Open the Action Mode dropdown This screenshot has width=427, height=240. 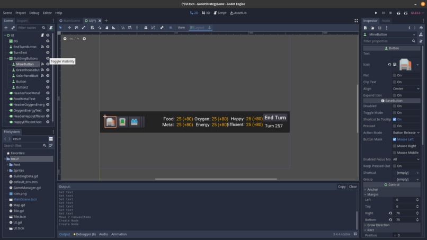(x=406, y=132)
